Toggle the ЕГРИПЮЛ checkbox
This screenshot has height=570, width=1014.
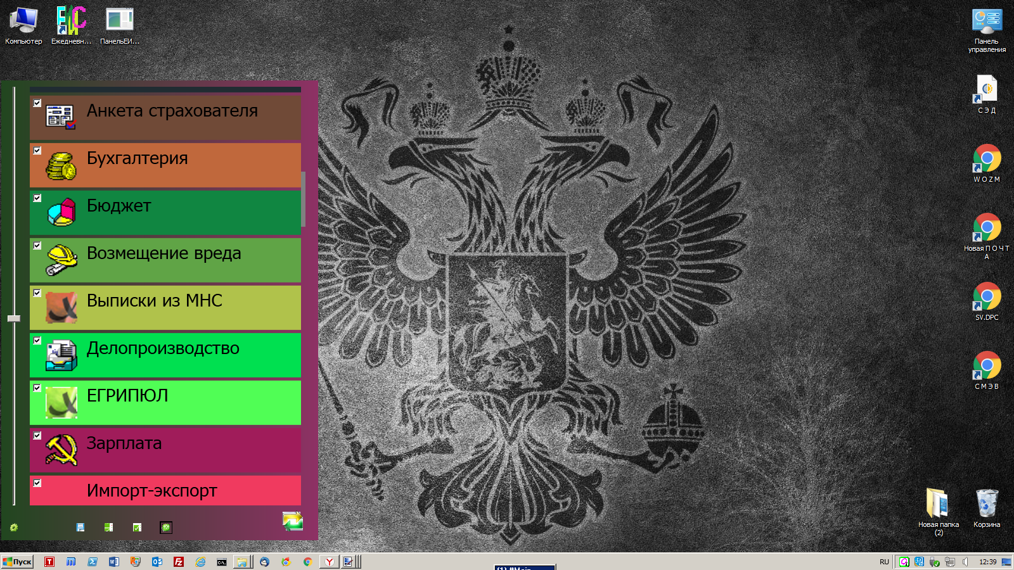click(37, 388)
